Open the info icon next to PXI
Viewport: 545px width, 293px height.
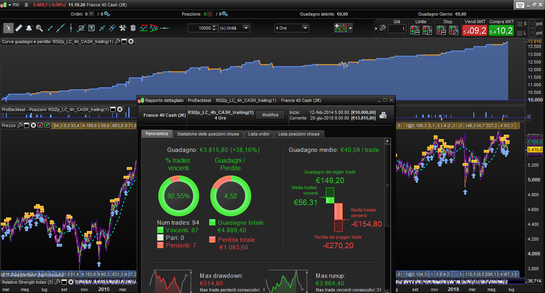point(26,5)
